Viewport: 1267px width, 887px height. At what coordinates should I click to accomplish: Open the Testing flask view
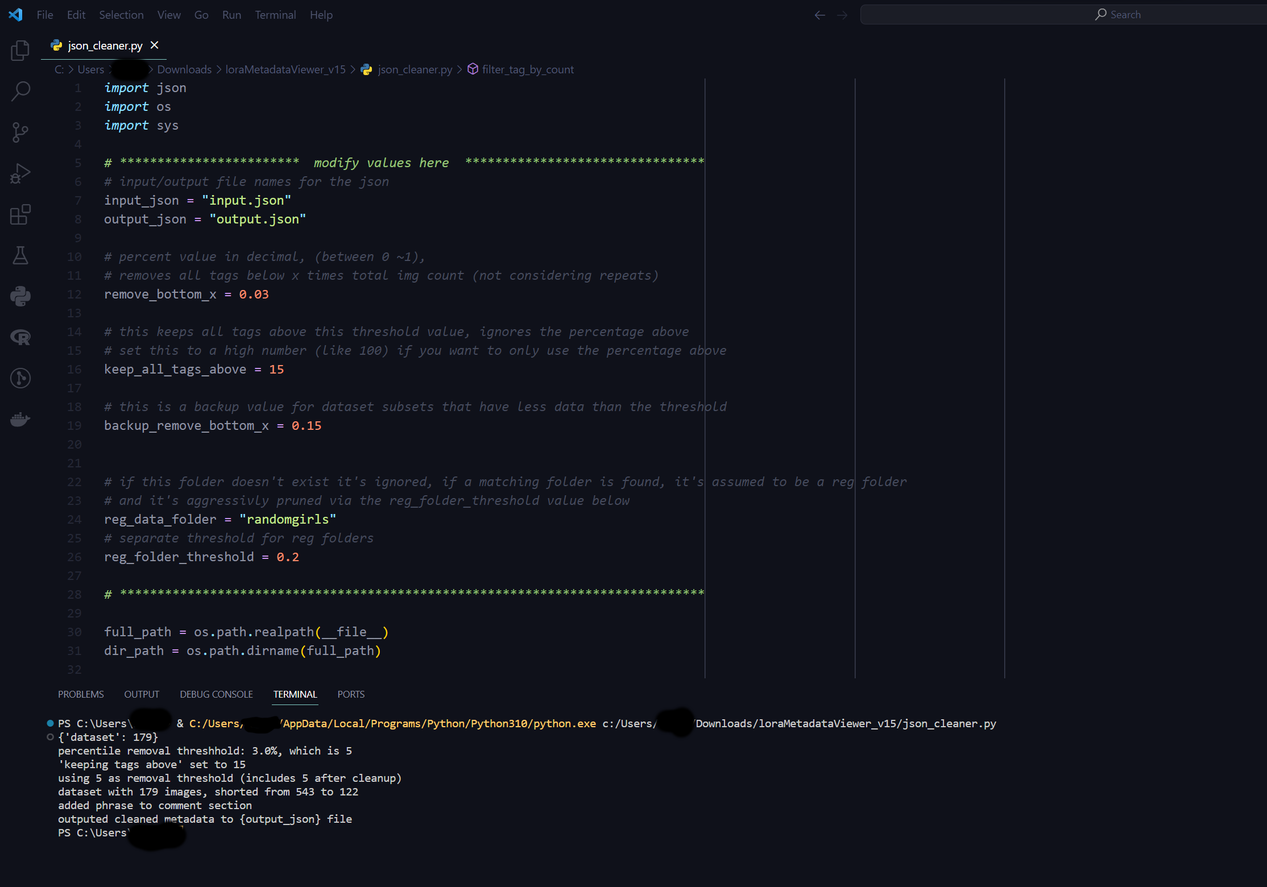20,255
